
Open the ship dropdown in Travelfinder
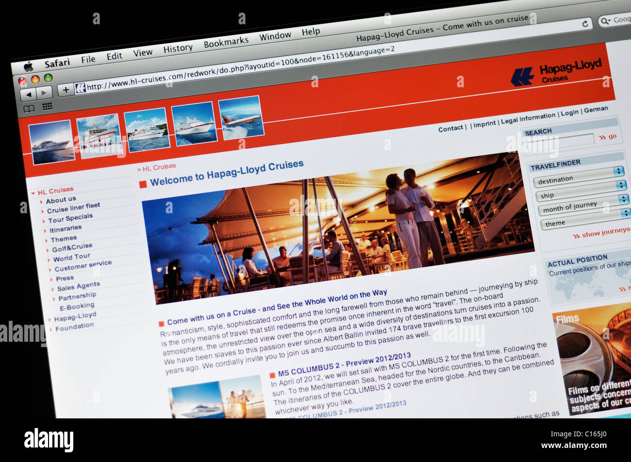581,191
